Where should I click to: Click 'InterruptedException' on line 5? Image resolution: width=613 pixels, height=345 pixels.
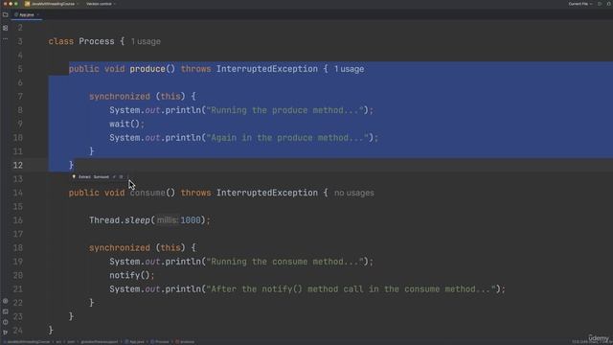point(267,69)
